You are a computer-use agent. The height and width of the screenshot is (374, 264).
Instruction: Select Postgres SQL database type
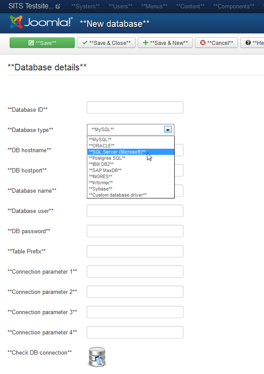coord(107,158)
